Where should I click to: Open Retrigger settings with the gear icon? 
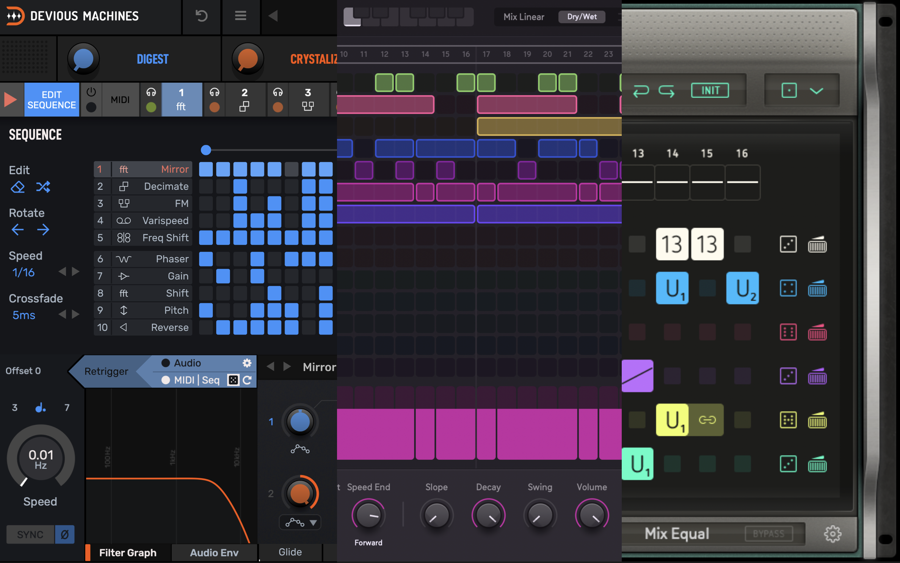point(247,363)
